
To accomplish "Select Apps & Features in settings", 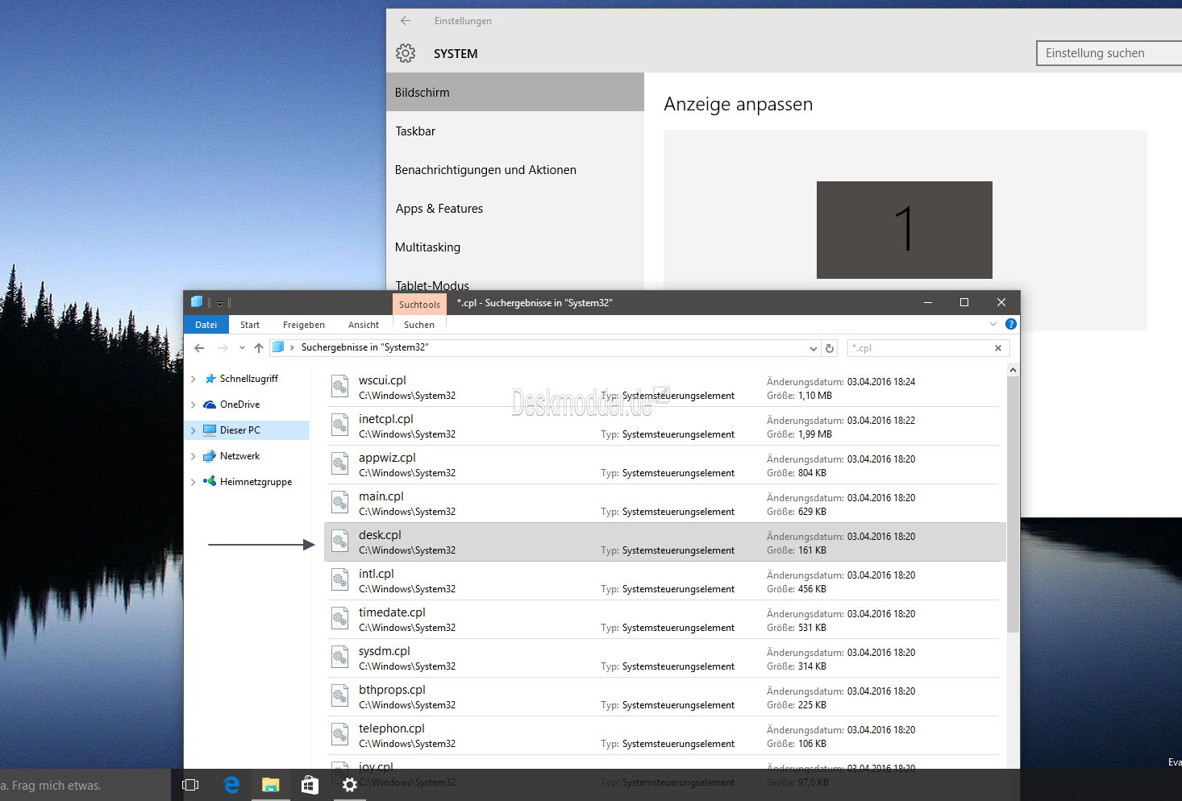I will tap(439, 209).
